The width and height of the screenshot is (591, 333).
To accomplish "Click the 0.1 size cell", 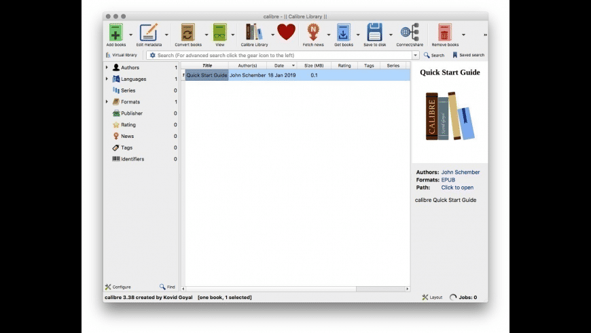I will pyautogui.click(x=314, y=75).
